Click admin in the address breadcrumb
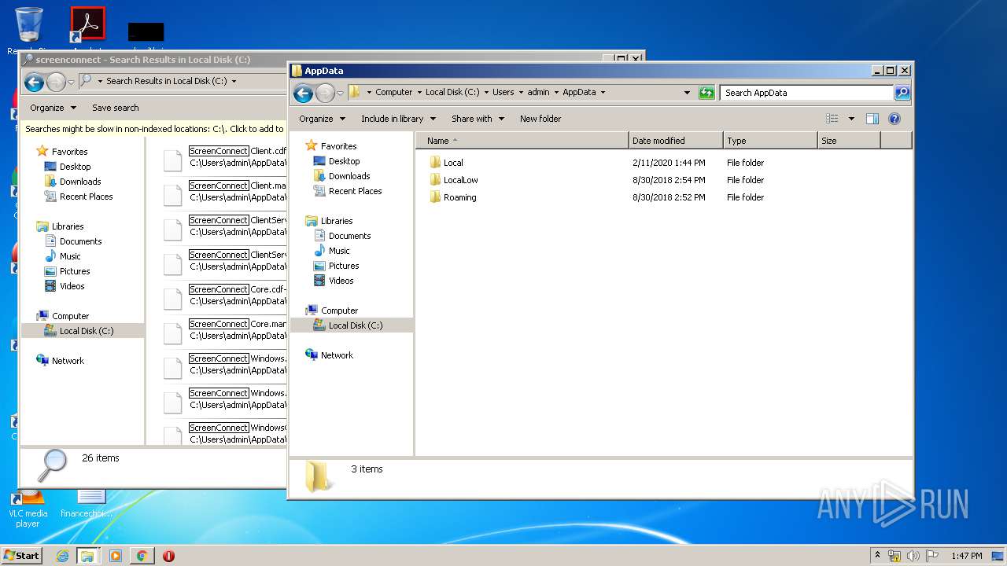This screenshot has height=566, width=1007. click(x=538, y=92)
